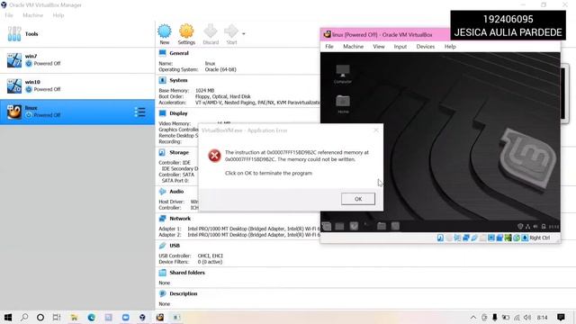Open the Tools entry in the sidebar
The height and width of the screenshot is (324, 576).
[77, 34]
